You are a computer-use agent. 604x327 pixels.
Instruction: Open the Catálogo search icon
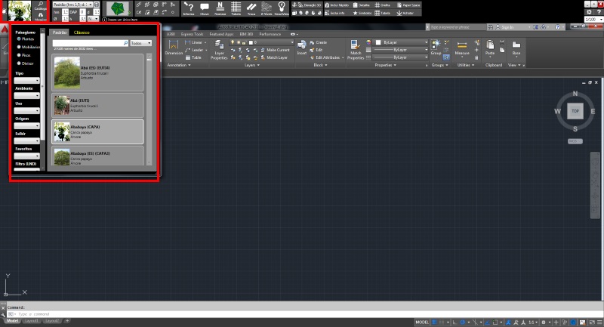(41, 5)
